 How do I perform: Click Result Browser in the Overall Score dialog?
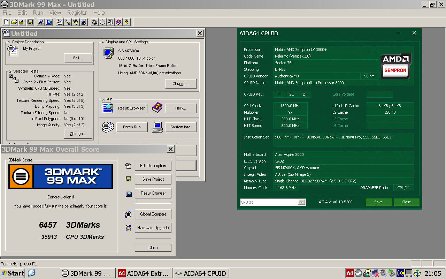(x=153, y=193)
